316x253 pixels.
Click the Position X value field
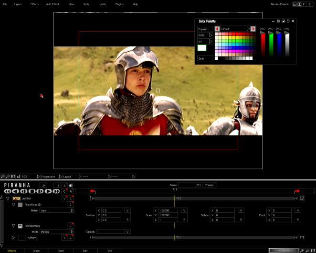(111, 210)
